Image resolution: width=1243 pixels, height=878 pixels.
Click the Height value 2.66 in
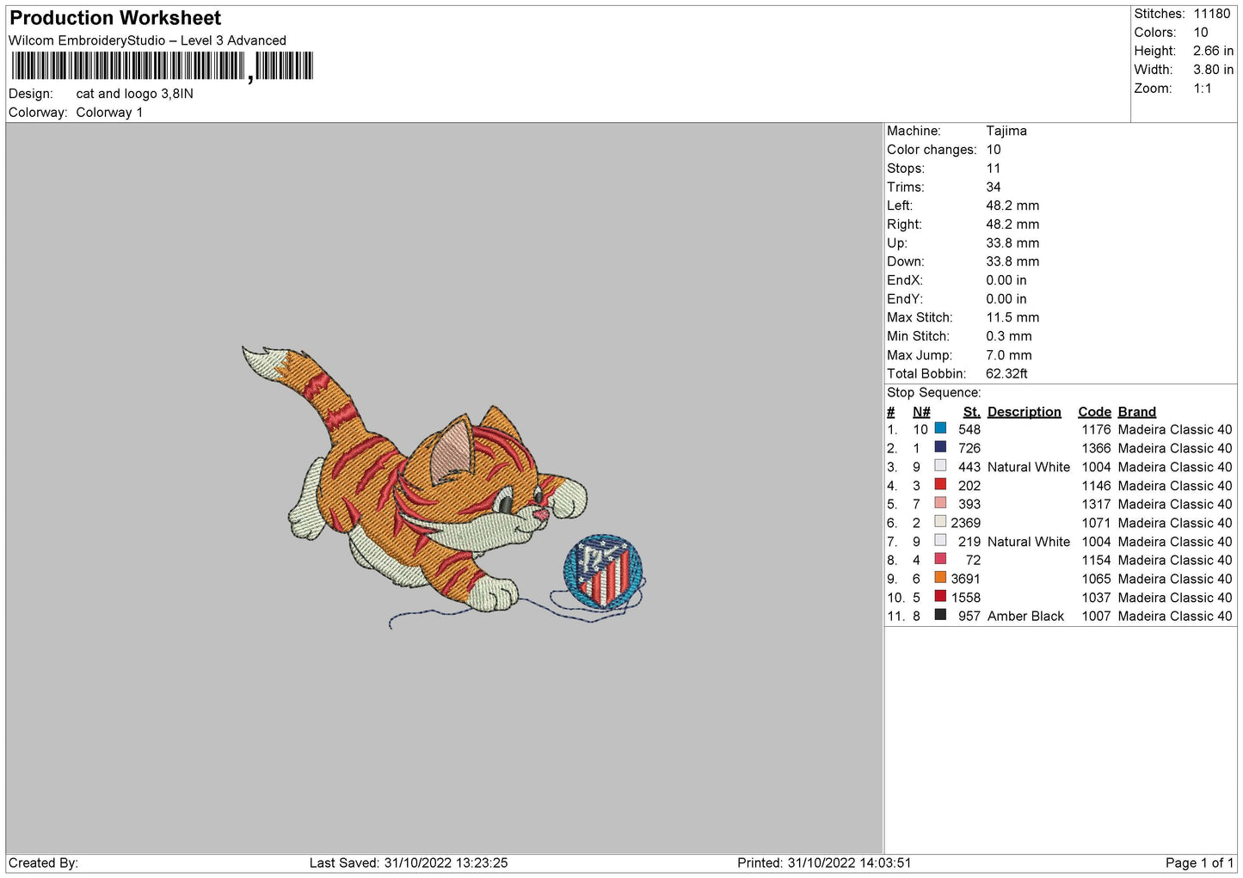[1213, 51]
